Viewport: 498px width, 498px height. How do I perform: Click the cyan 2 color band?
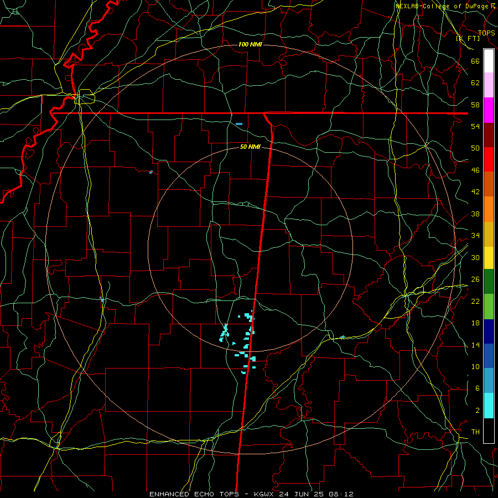[x=489, y=406]
